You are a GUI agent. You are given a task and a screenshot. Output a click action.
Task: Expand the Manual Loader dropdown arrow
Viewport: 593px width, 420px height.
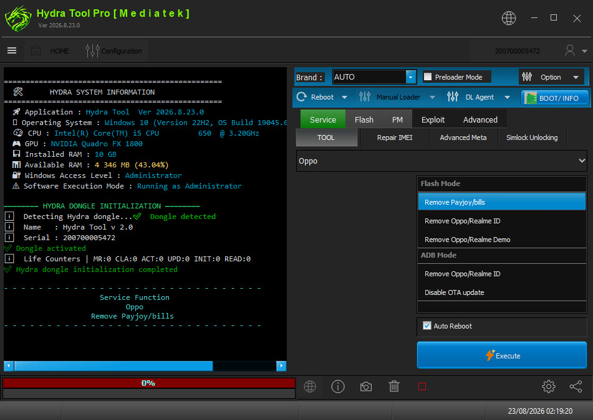point(432,97)
